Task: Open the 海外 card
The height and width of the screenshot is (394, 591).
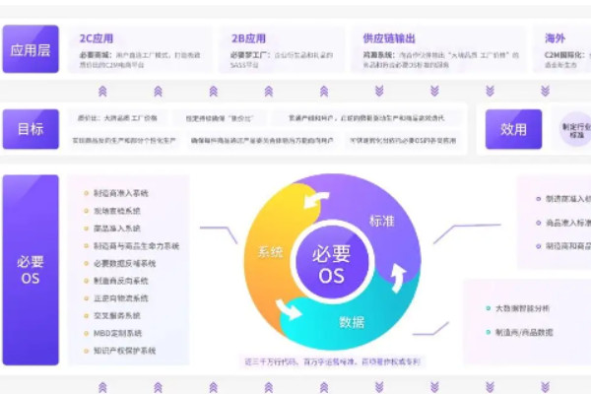Action: (x=561, y=50)
